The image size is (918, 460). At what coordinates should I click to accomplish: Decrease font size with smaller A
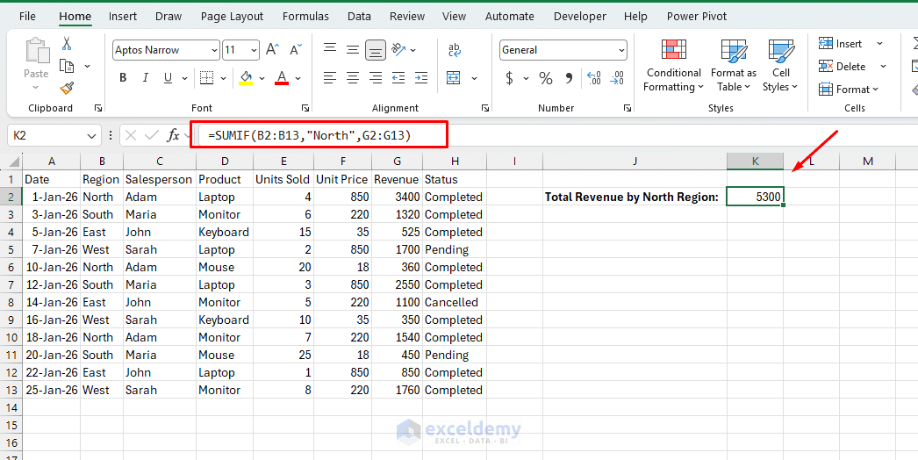point(296,50)
